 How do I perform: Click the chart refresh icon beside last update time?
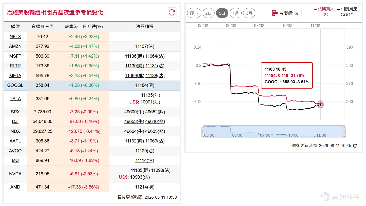click(355, 146)
